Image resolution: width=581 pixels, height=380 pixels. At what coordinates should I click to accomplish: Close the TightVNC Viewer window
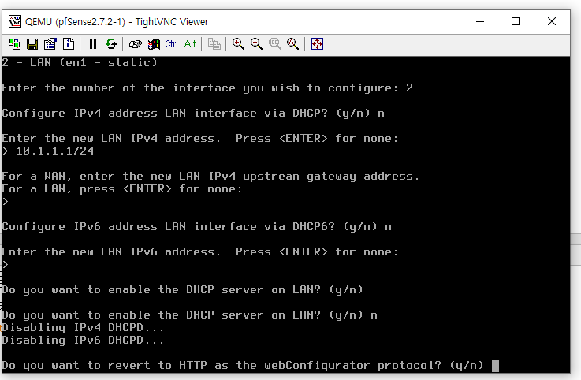(x=552, y=21)
